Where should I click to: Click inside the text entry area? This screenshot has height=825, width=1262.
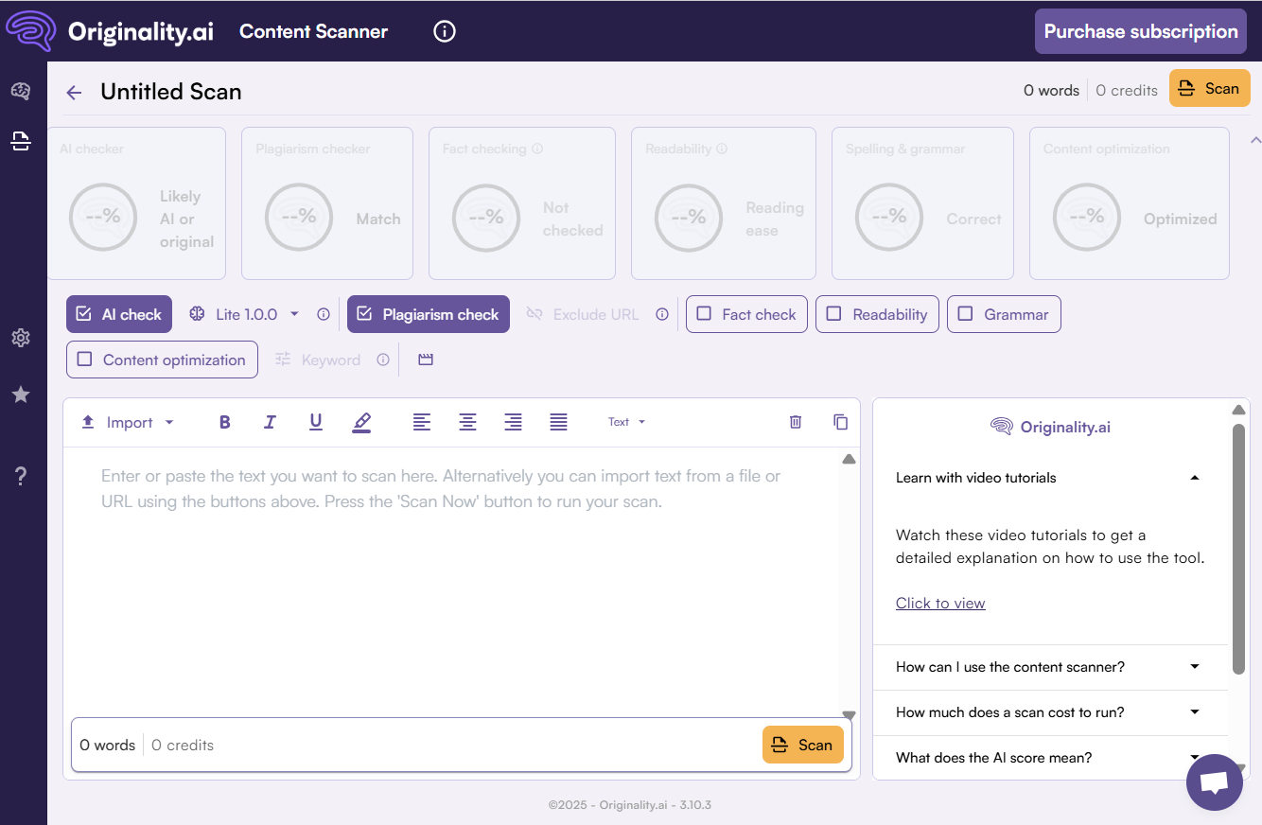point(450,582)
